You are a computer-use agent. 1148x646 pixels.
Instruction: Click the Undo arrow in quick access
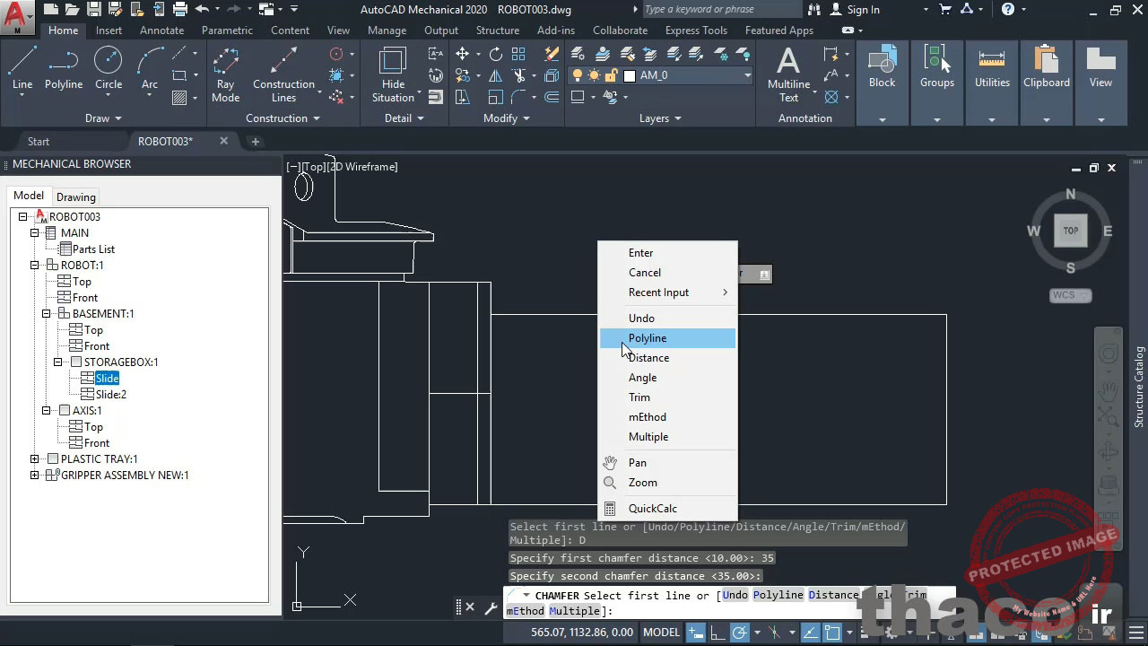[202, 9]
